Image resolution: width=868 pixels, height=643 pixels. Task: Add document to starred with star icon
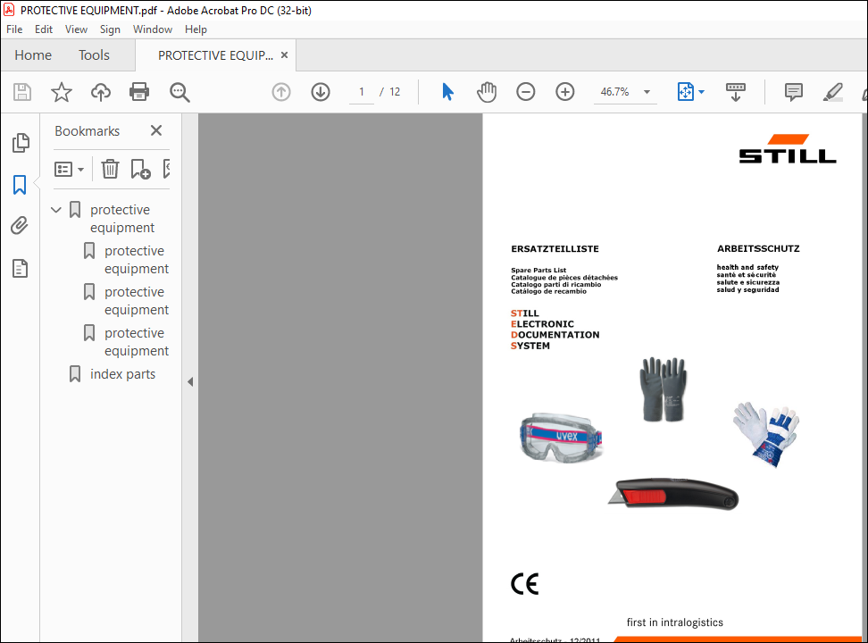point(62,92)
